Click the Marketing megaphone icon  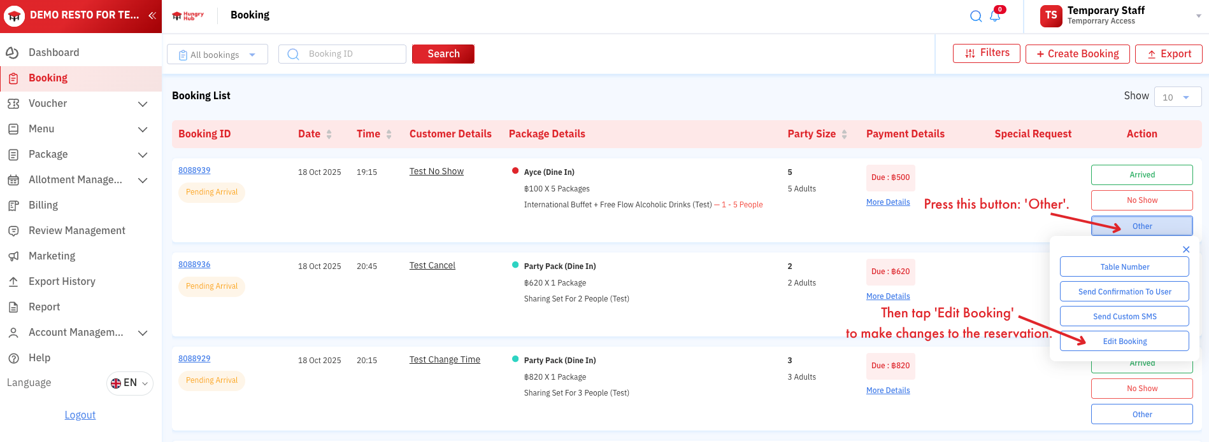13,256
